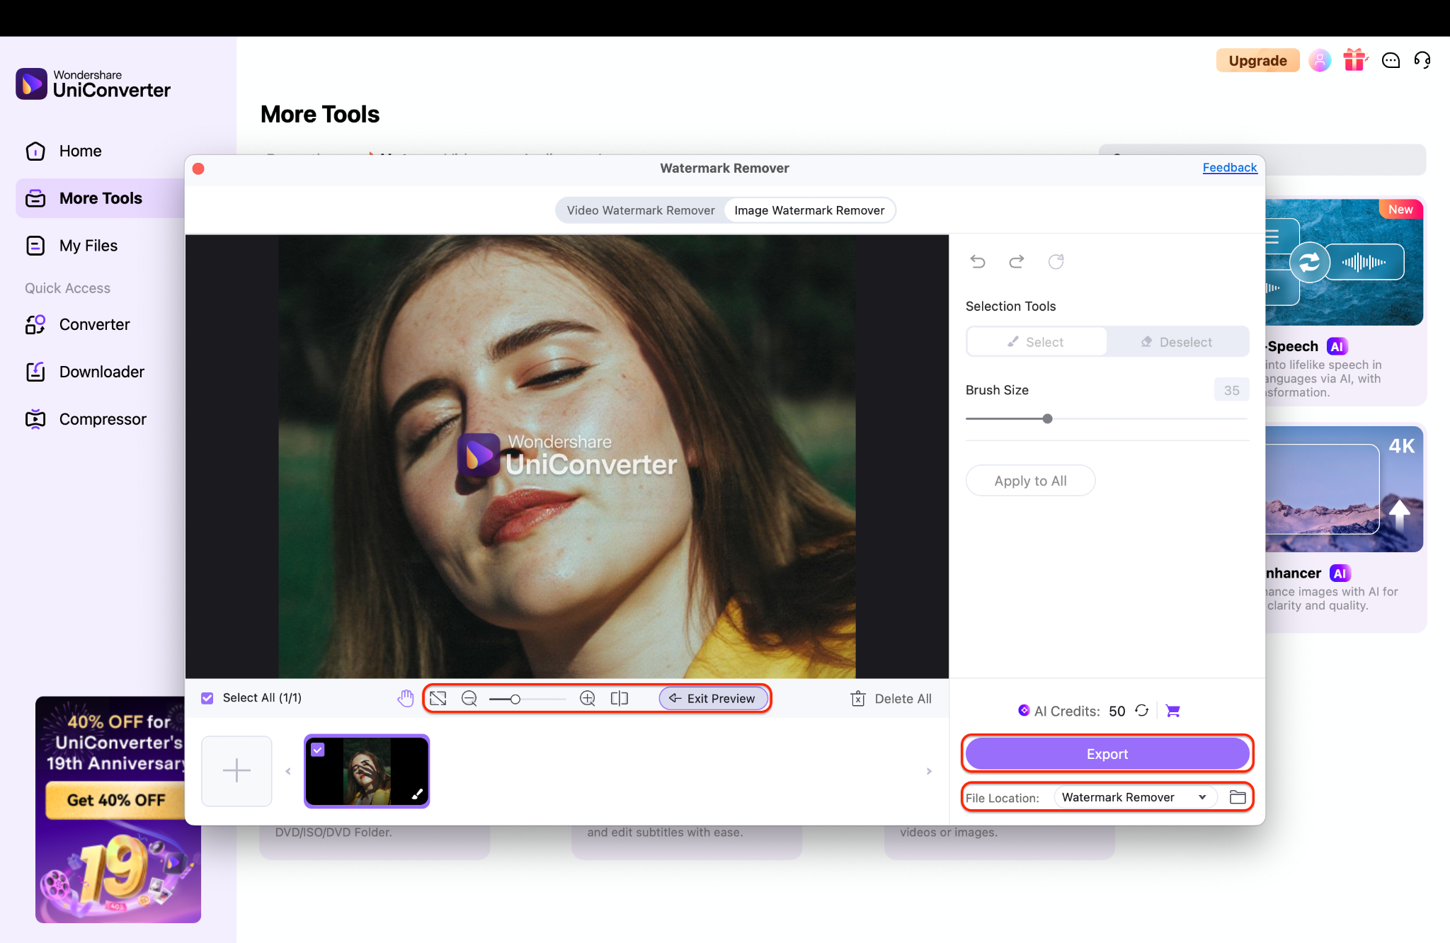The image size is (1450, 943).
Task: Switch to Deselect brush mode
Action: (x=1177, y=342)
